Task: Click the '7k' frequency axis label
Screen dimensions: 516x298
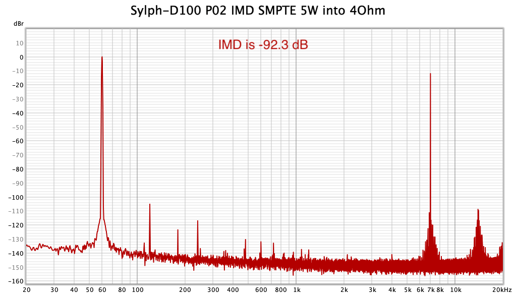Action: click(431, 290)
